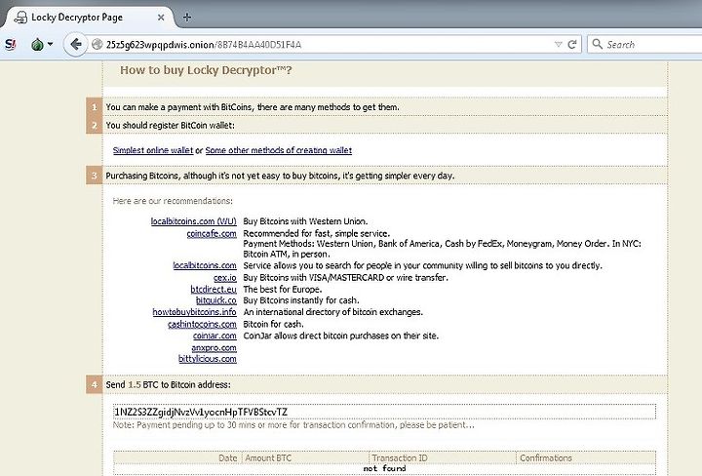Click 'Bitcoin for cash.' description text
Screen dimensions: 702x476
tap(274, 324)
